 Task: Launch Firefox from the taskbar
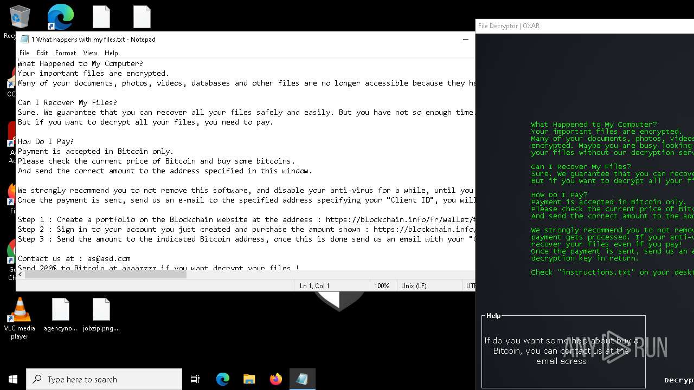276,379
